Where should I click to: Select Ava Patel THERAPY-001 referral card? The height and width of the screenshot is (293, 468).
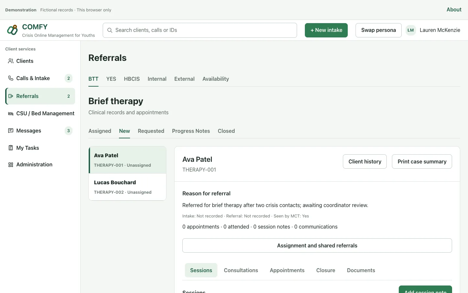127,160
